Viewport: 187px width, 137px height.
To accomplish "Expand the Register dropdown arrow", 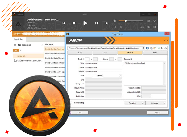I will (x=164, y=103).
